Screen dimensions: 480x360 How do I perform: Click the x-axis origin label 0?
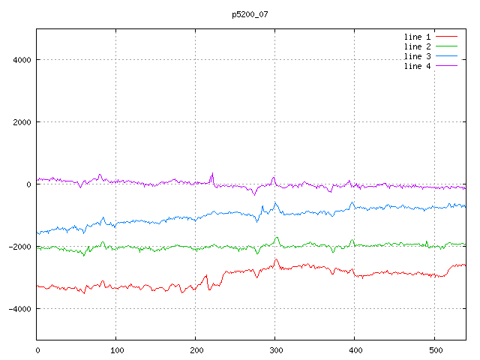[37, 350]
